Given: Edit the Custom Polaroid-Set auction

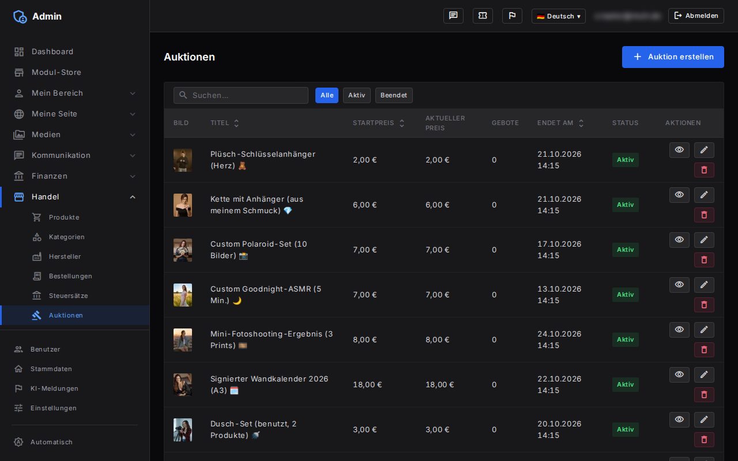Looking at the screenshot, I should pyautogui.click(x=704, y=240).
